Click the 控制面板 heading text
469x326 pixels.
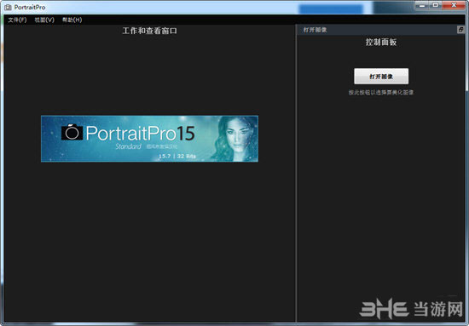point(381,42)
